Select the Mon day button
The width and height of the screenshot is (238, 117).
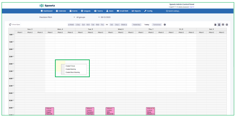click(88, 24)
